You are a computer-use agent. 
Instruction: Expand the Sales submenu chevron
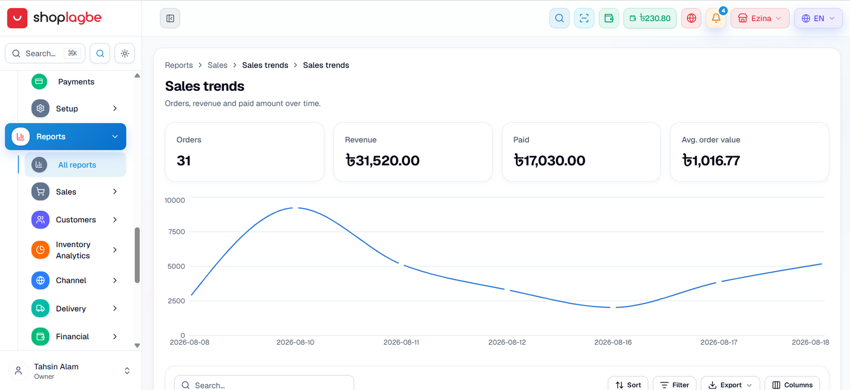[x=115, y=192]
